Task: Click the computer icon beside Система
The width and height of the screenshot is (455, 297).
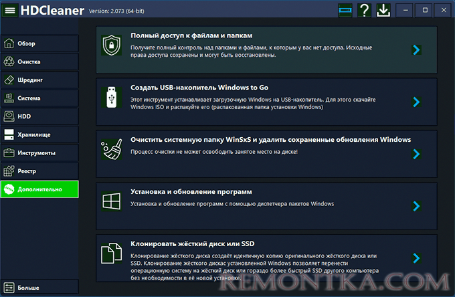Action: (9, 98)
